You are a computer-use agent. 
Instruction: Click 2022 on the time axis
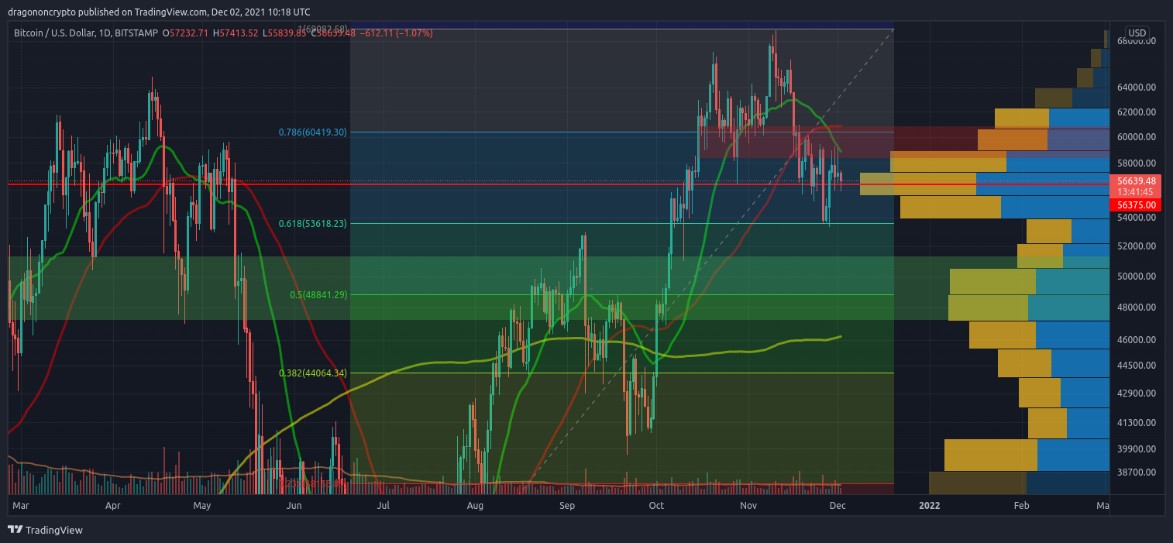click(x=929, y=506)
